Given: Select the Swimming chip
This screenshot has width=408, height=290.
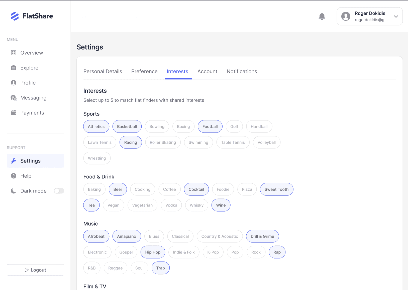Looking at the screenshot, I should point(198,142).
